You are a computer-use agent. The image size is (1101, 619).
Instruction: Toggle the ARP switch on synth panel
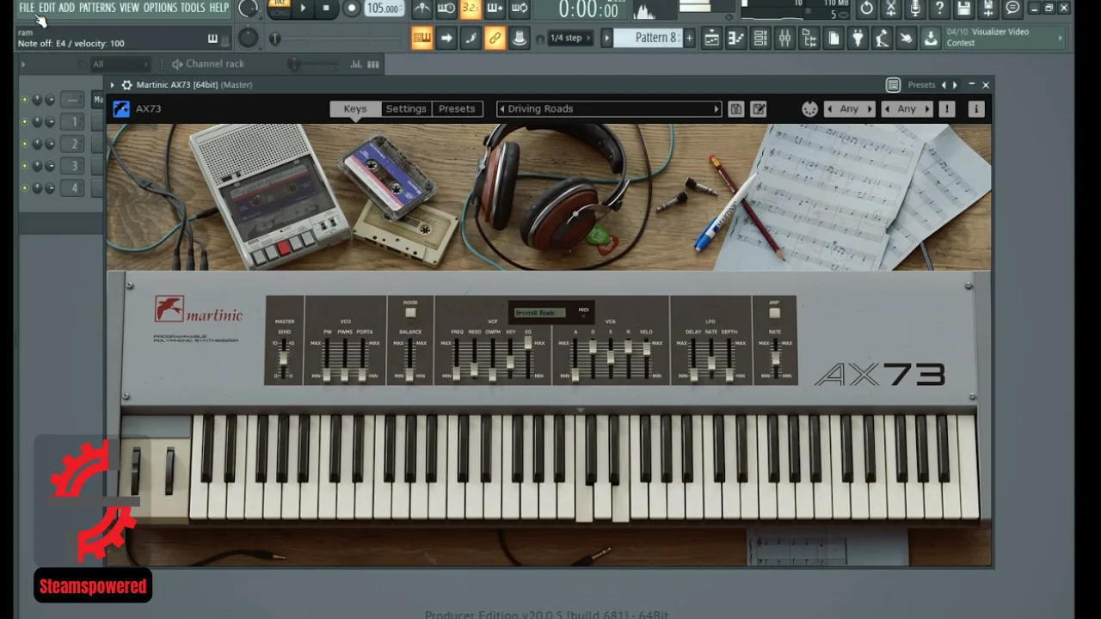774,312
